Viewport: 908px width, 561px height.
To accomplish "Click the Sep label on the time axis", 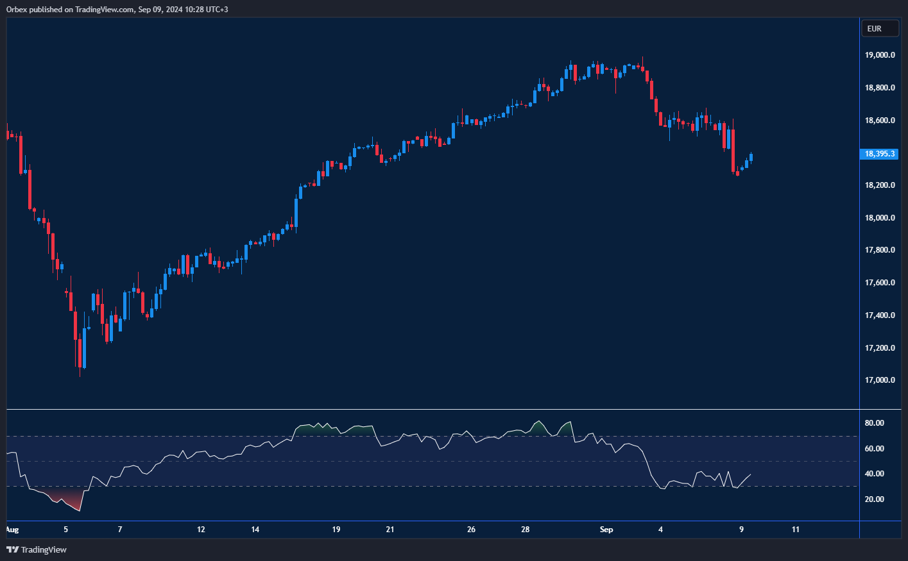I will (x=606, y=530).
